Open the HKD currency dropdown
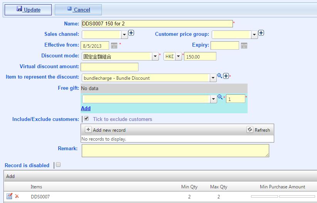The image size is (317, 203). [178, 56]
